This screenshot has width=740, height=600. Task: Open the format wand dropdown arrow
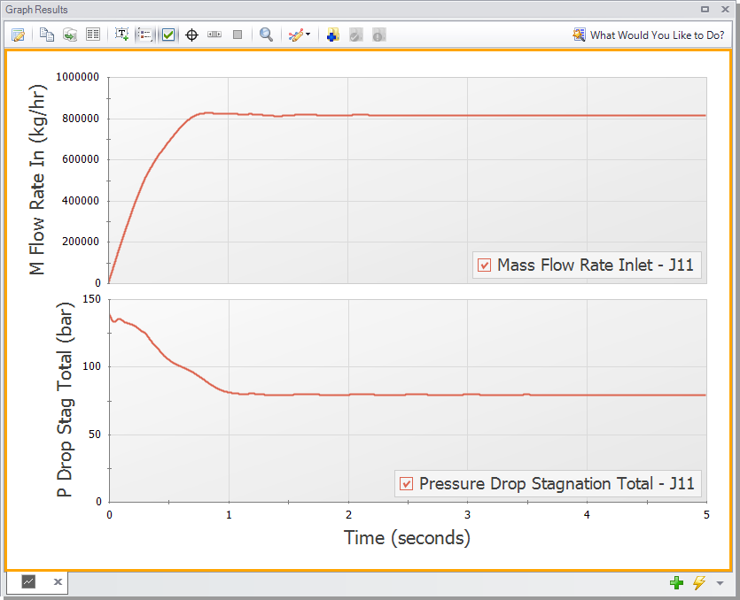pyautogui.click(x=307, y=35)
